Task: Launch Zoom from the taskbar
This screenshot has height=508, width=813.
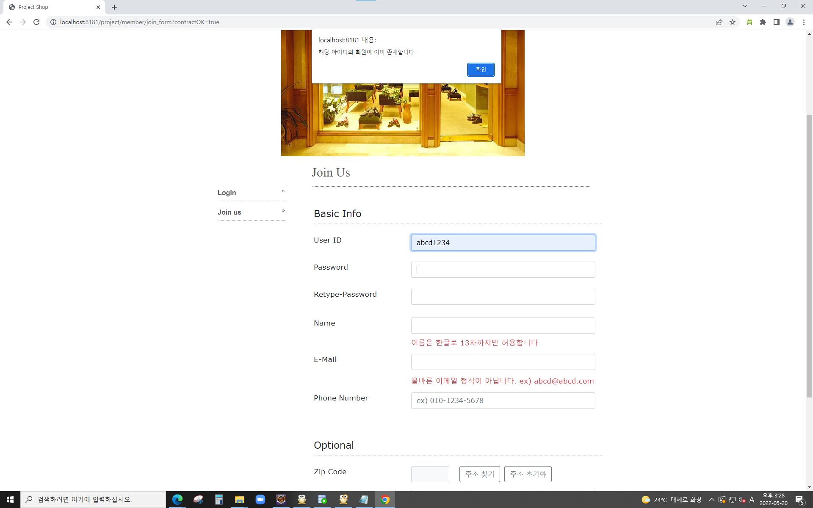Action: click(260, 500)
